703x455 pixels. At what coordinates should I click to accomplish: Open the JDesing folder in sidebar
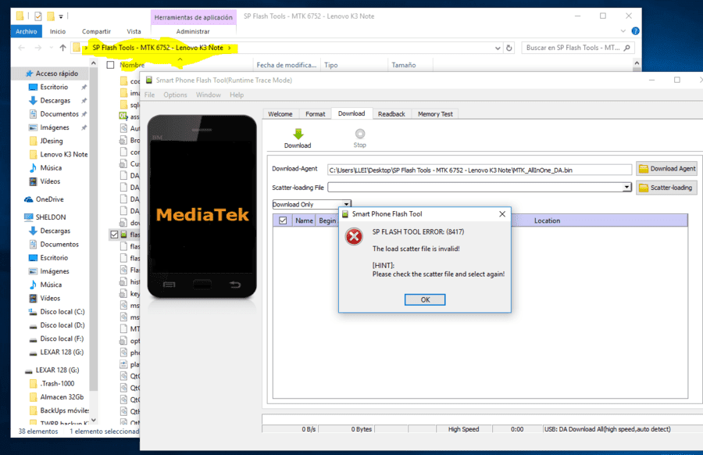[51, 141]
